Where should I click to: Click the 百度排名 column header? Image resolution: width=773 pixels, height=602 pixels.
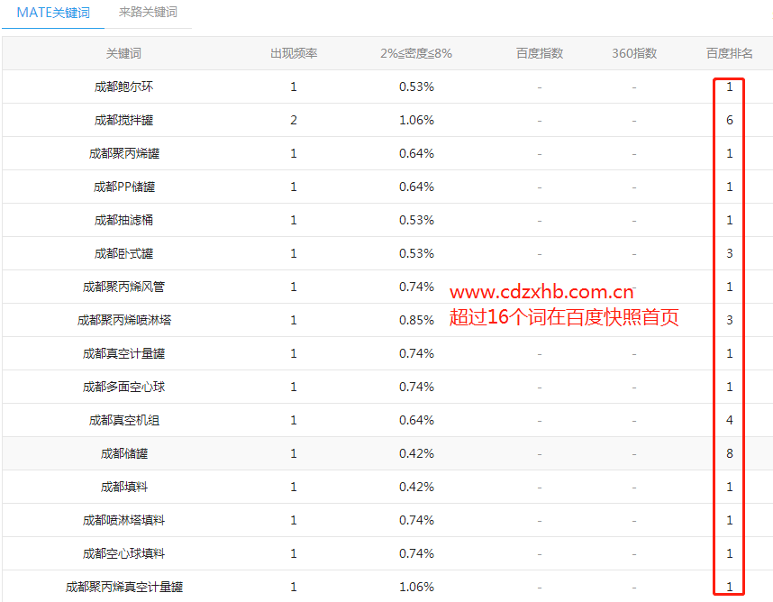(729, 53)
